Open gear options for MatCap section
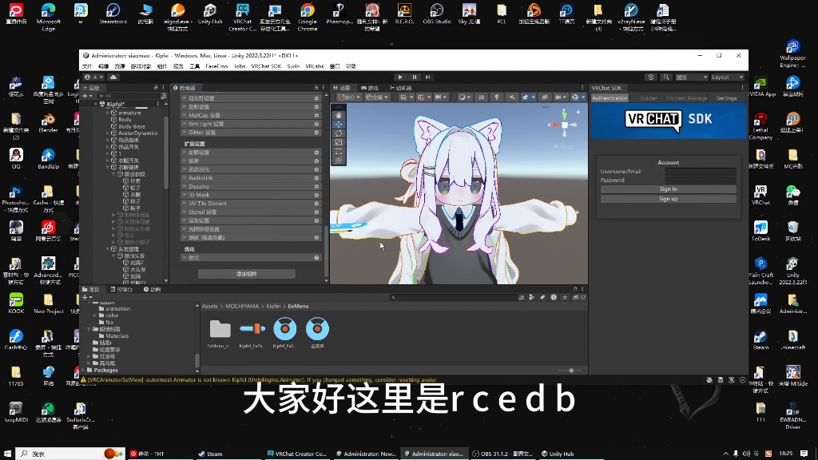 pyautogui.click(x=316, y=115)
